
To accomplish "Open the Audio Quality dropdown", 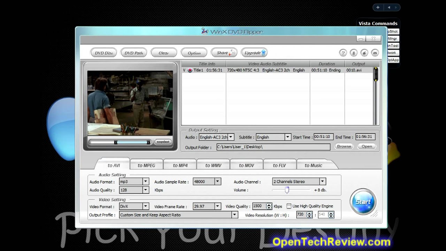I will [146, 190].
